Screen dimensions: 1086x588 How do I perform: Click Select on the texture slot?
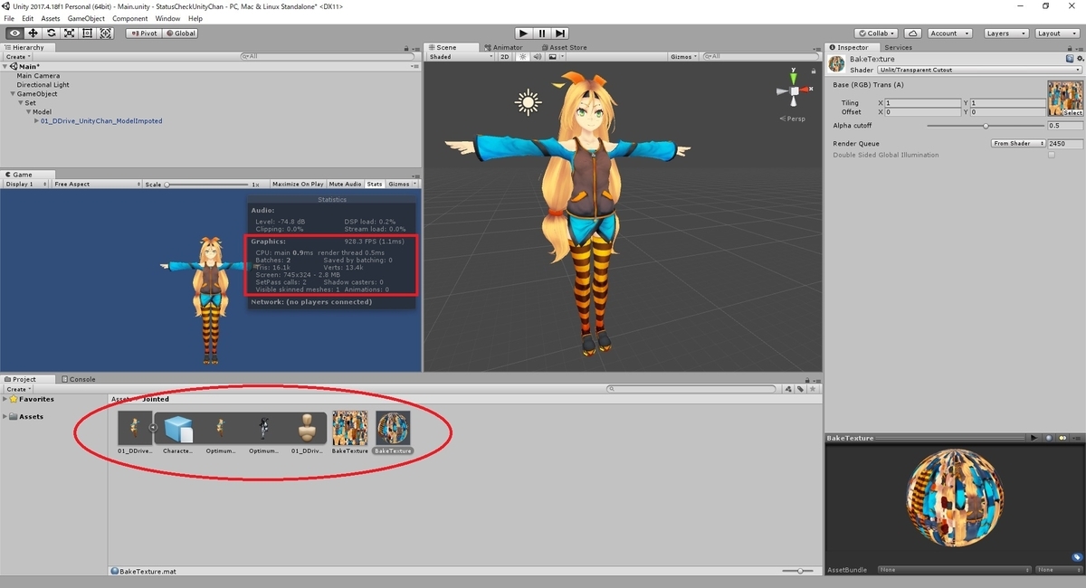[1072, 113]
